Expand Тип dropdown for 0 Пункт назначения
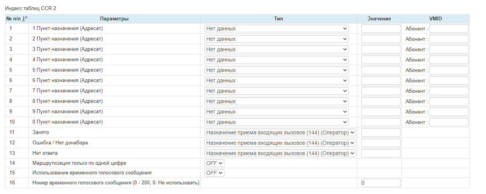 pyautogui.click(x=276, y=122)
